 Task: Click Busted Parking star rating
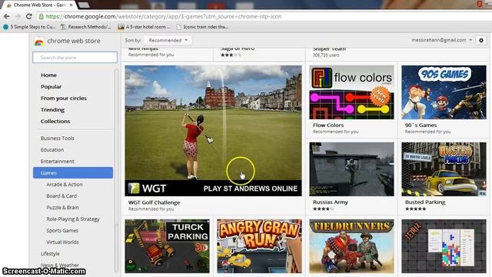click(415, 209)
